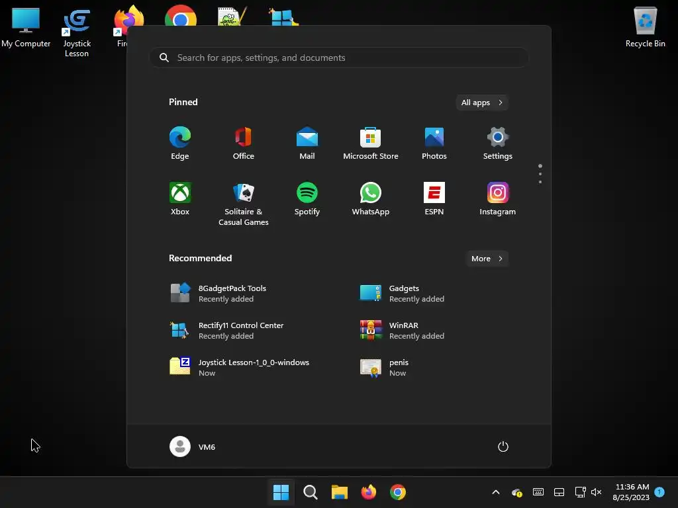Screen dimensions: 678x508
Task: Open Edge from pinned apps
Action: coord(180,143)
